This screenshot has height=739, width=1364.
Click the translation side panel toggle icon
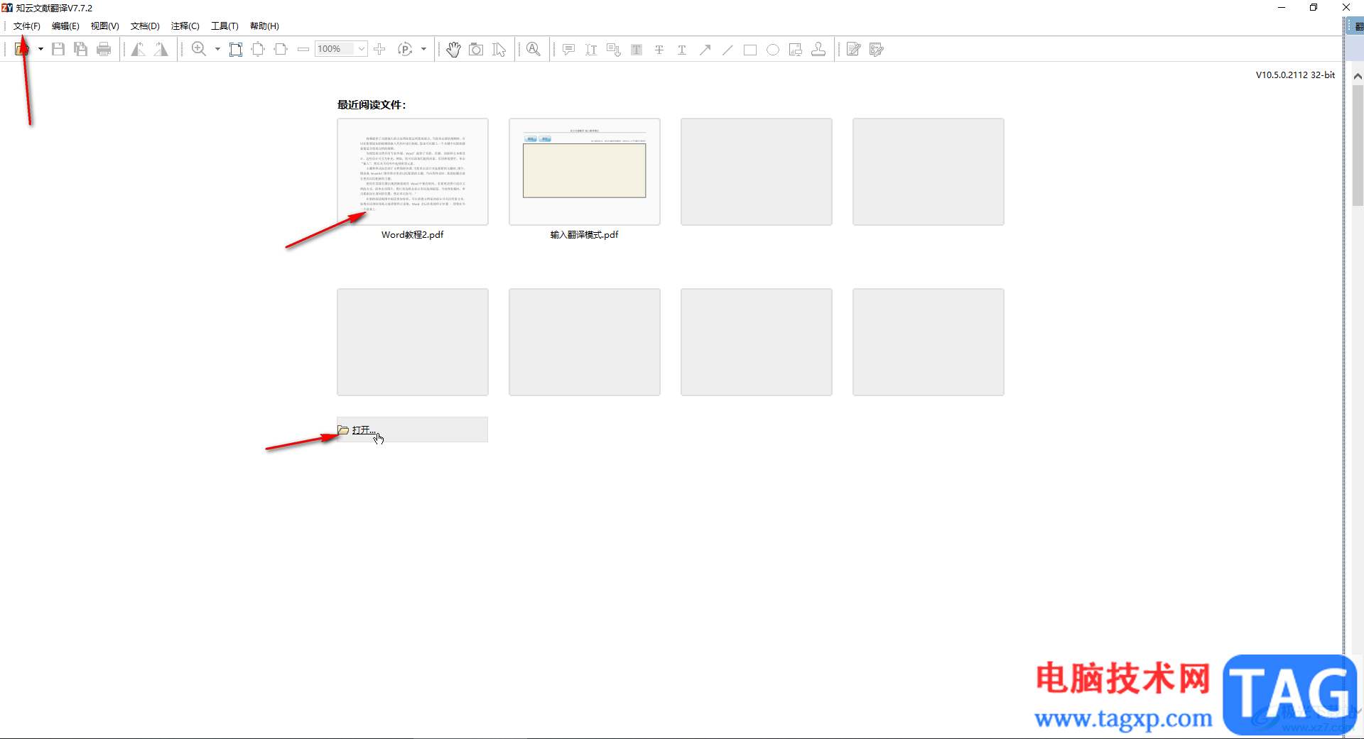point(1358,26)
